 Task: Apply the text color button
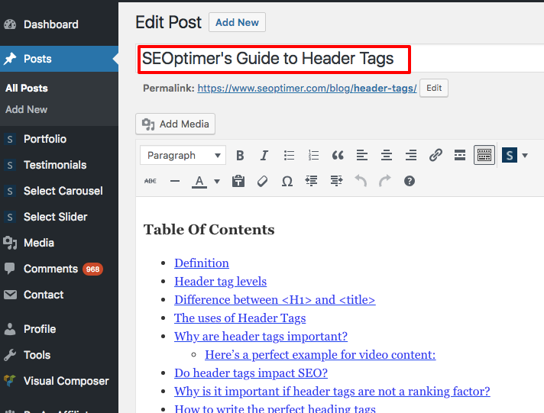click(199, 182)
